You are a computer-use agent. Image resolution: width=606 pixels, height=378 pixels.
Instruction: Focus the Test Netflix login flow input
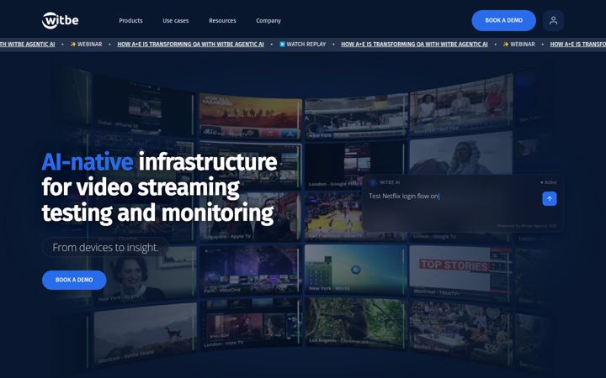point(452,197)
